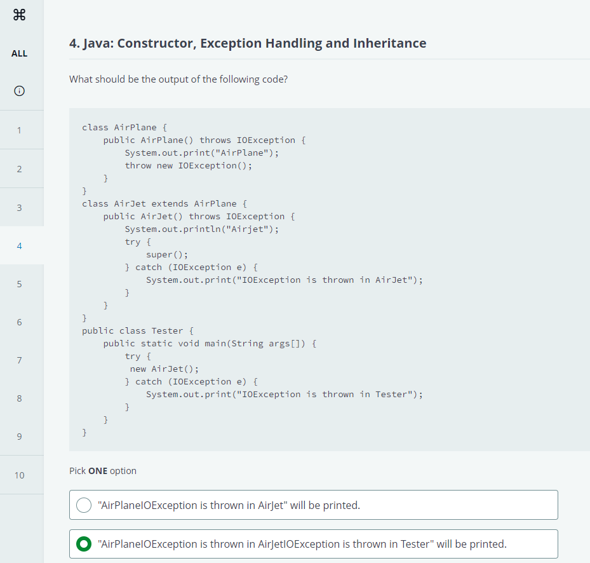Open the test info circle icon

[x=19, y=91]
